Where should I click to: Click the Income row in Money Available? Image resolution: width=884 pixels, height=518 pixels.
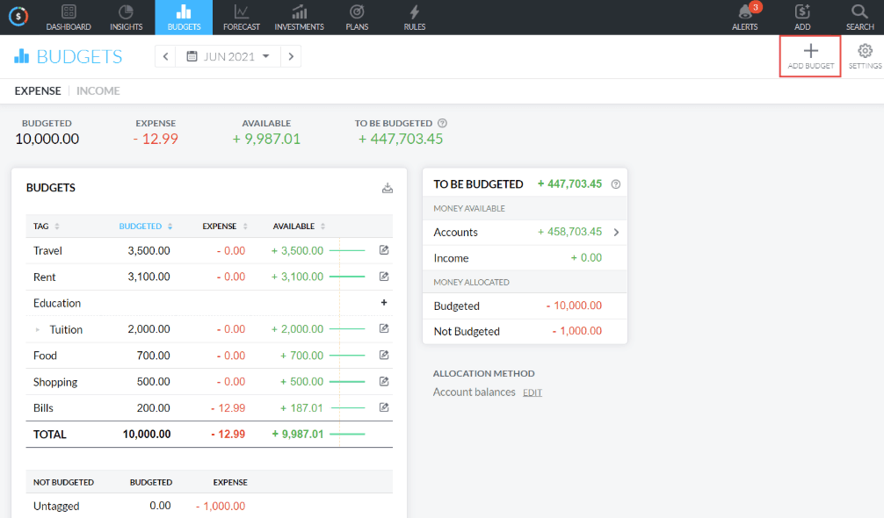pyautogui.click(x=525, y=258)
